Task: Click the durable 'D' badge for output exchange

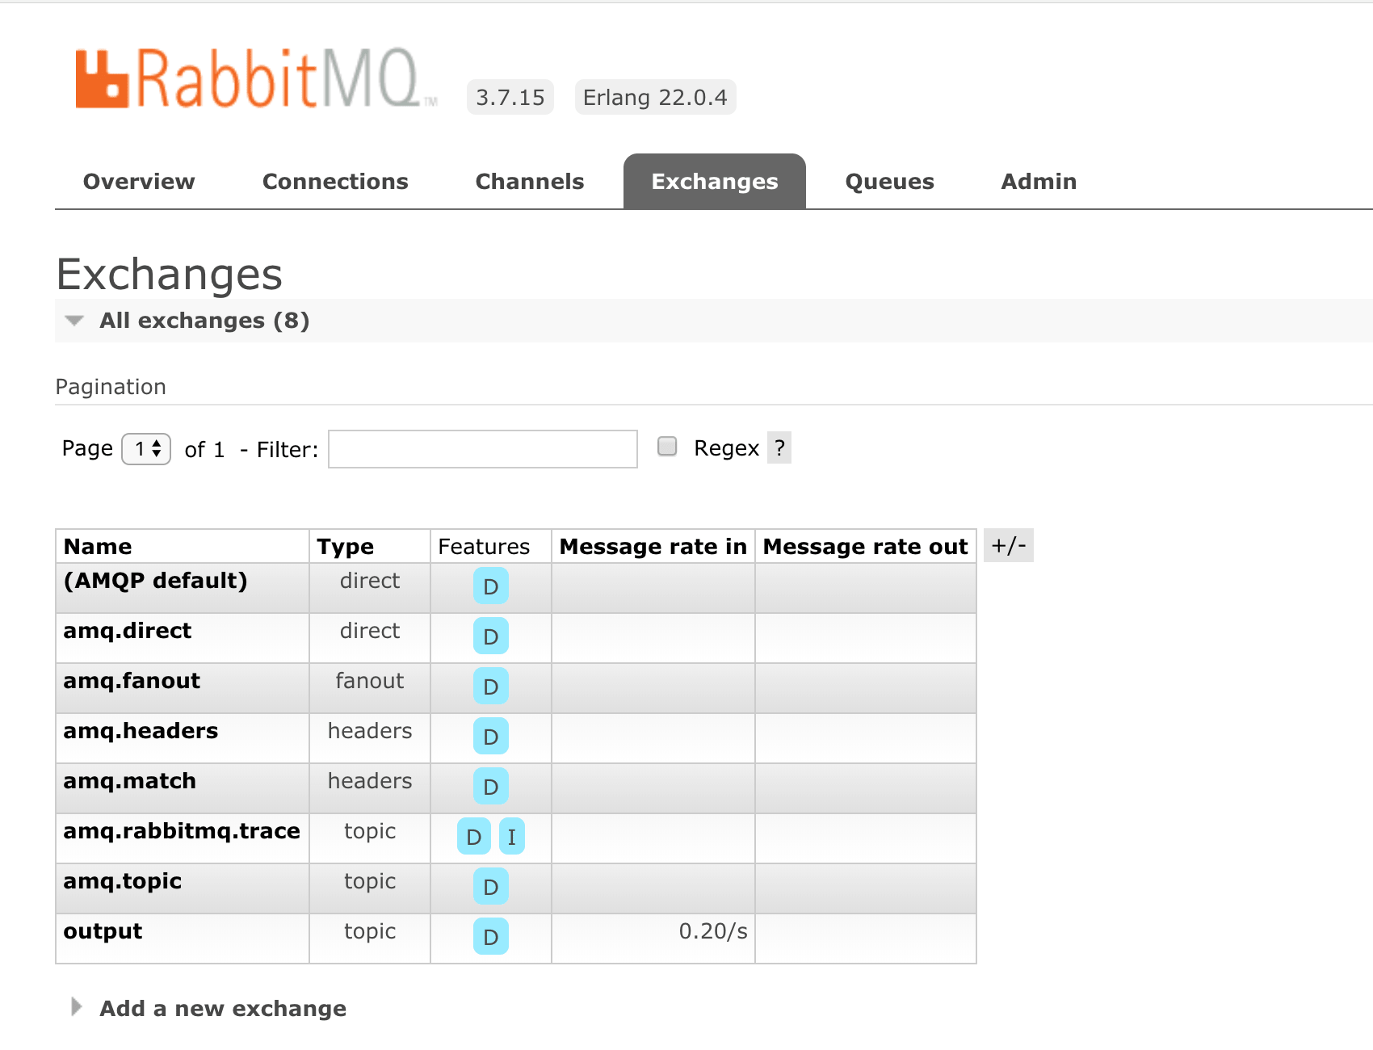Action: (490, 937)
